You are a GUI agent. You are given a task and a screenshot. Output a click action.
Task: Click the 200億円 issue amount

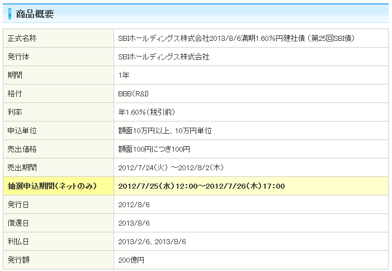[131, 260]
